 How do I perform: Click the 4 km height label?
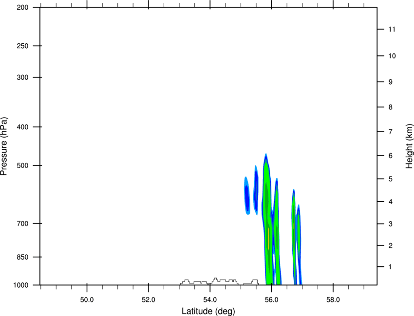[x=391, y=202]
